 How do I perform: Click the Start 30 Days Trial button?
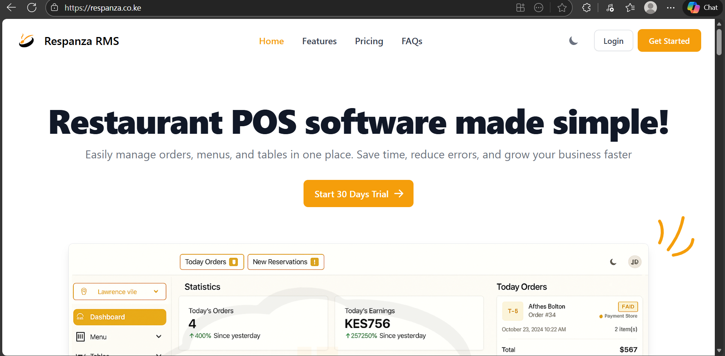click(x=358, y=194)
